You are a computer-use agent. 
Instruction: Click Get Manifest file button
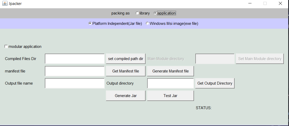pos(126,71)
